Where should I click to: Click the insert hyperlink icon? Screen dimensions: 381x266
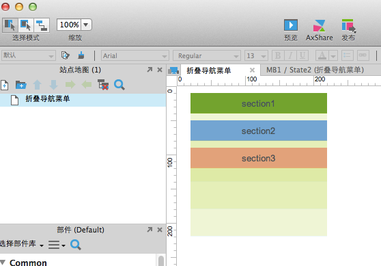click(363, 55)
